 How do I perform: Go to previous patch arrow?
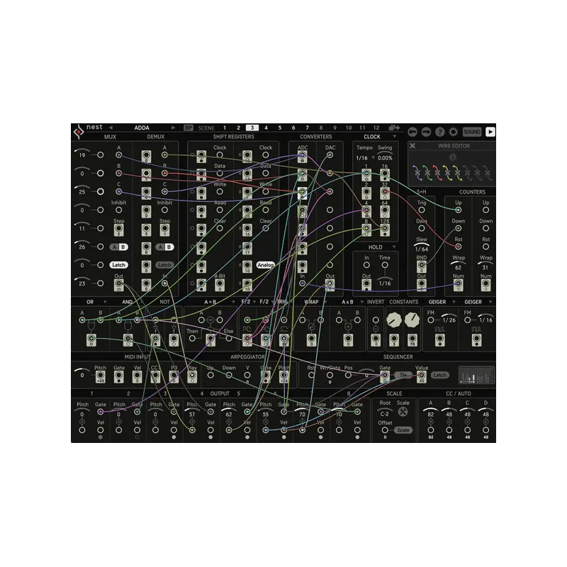click(x=111, y=128)
